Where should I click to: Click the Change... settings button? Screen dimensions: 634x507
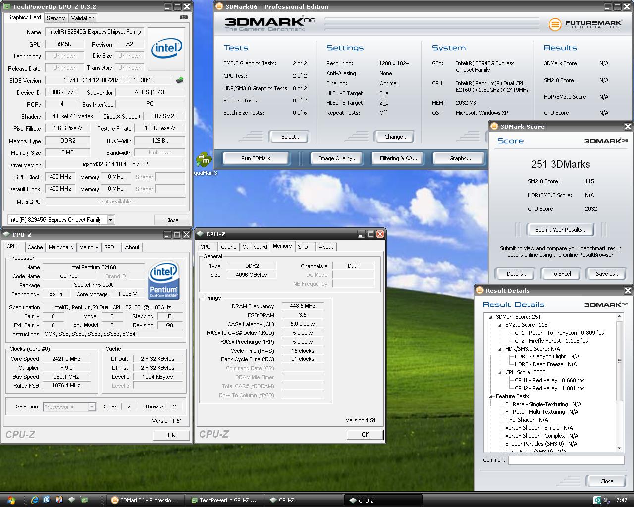[x=396, y=137]
